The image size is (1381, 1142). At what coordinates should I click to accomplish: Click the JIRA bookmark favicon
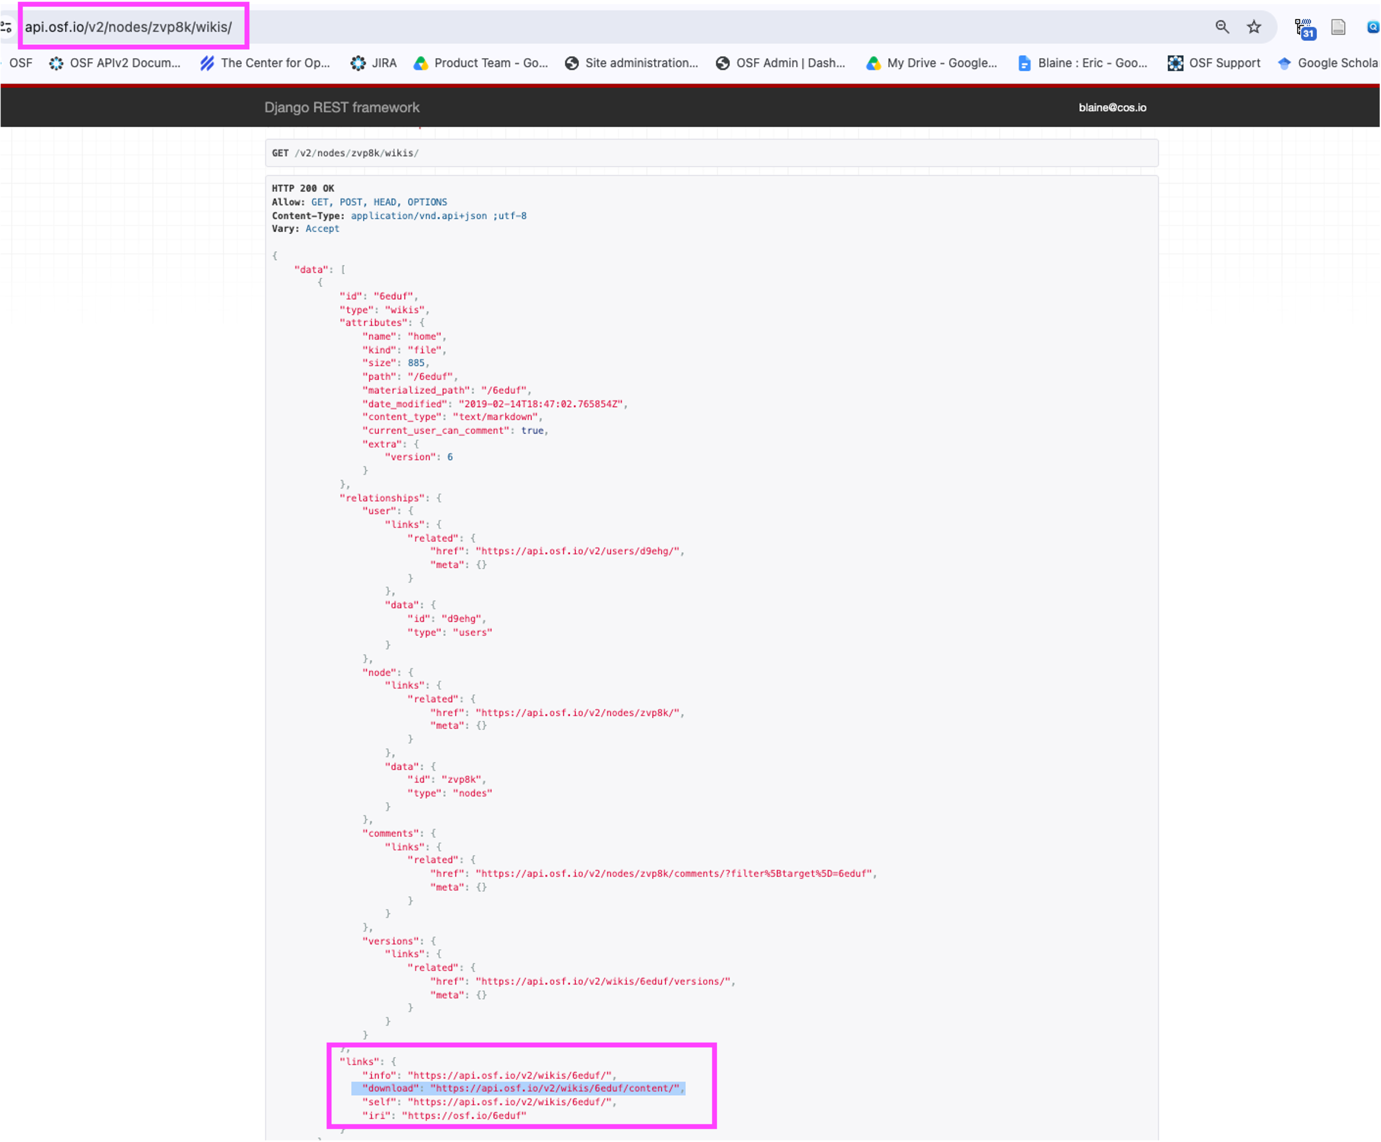coord(358,63)
